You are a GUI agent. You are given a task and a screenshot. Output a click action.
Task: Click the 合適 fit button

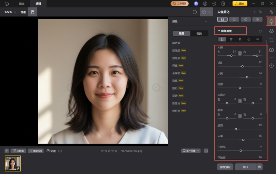click(x=23, y=12)
